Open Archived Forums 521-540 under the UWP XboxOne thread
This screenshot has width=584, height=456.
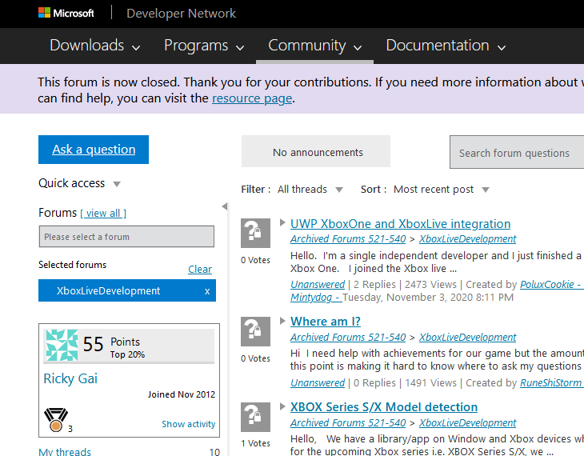pyautogui.click(x=348, y=239)
